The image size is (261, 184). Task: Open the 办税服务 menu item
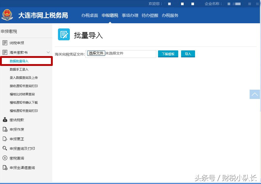(170, 16)
